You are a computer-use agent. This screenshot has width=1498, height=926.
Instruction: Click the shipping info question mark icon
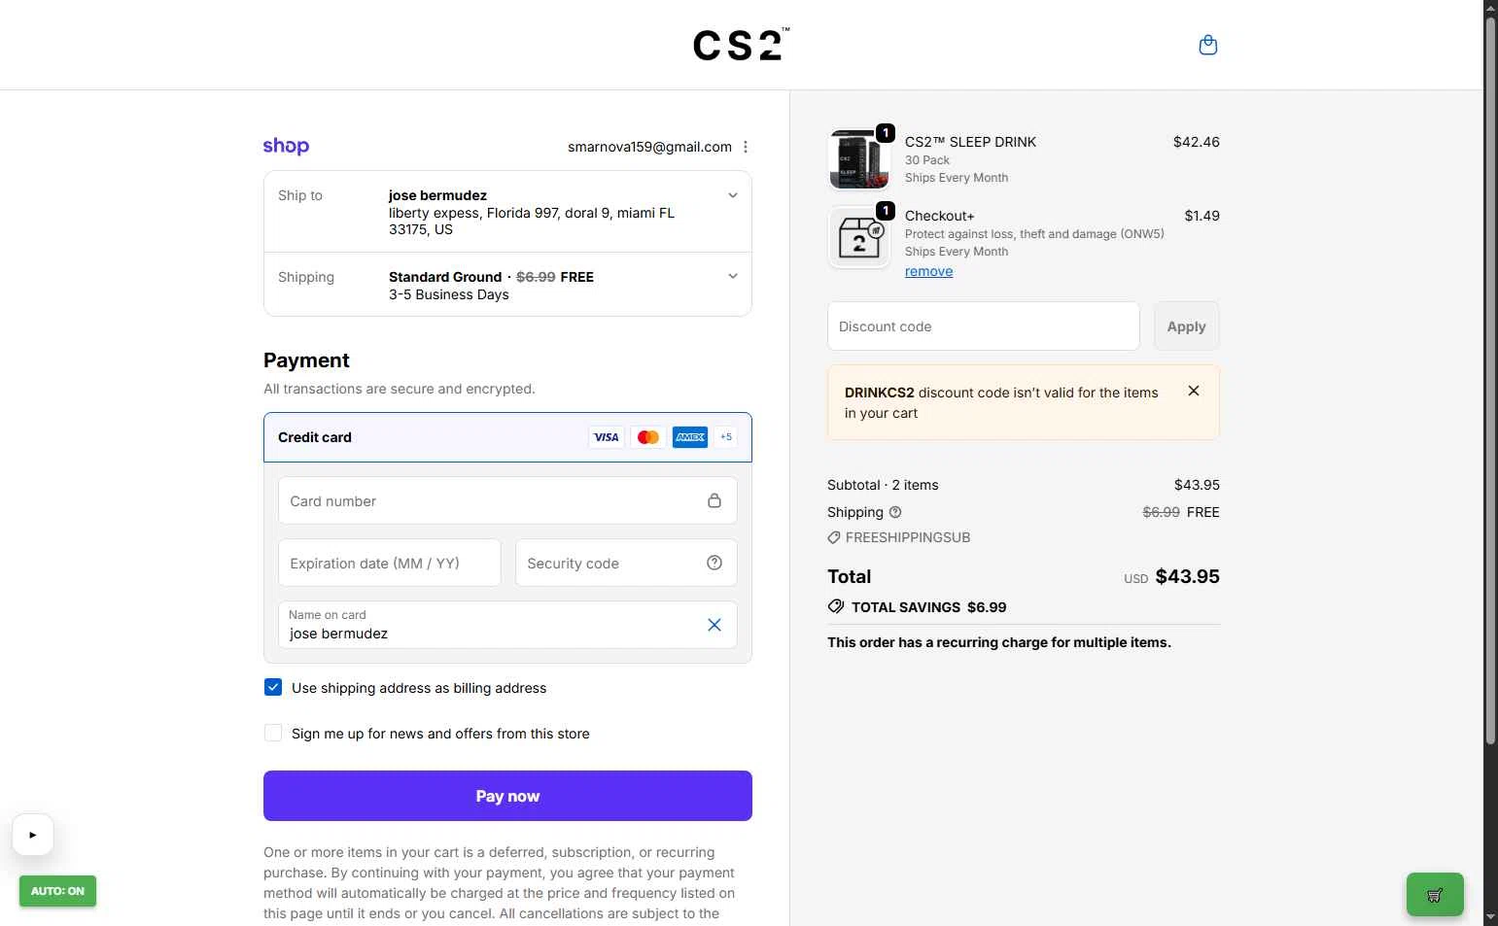click(895, 512)
